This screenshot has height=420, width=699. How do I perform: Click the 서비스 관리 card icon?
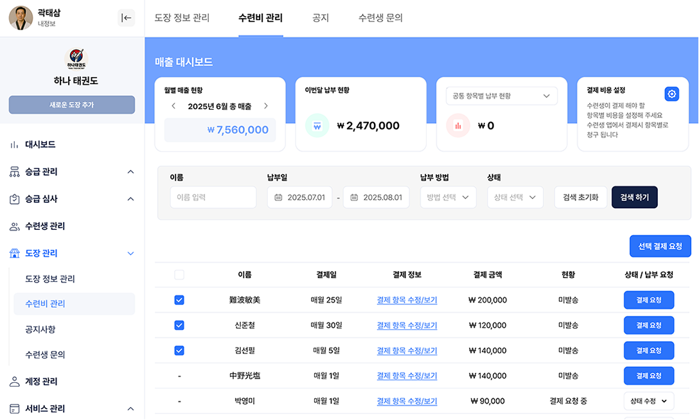click(14, 408)
